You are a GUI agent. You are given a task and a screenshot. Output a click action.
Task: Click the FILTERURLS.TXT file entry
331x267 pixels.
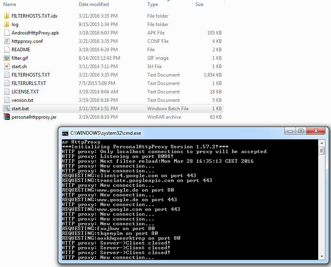pyautogui.click(x=28, y=83)
